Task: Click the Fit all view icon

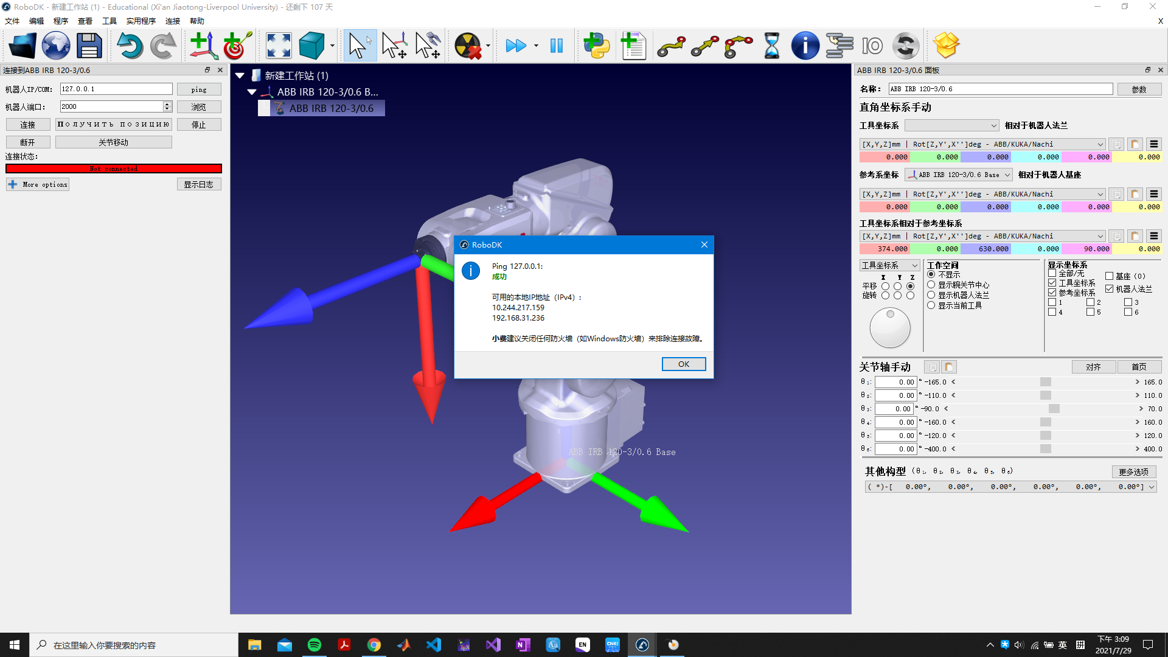Action: [x=279, y=46]
